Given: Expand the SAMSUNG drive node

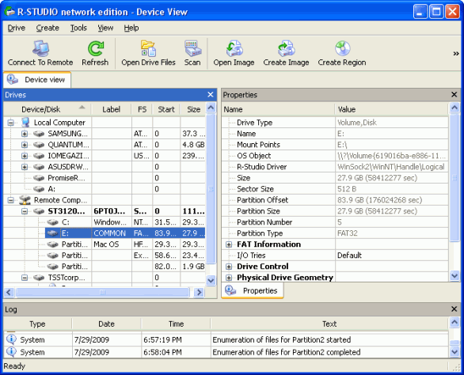Looking at the screenshot, I should pos(25,134).
